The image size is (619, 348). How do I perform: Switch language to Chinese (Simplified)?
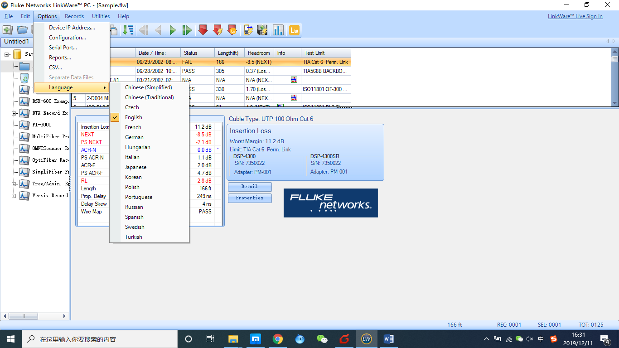(x=150, y=87)
